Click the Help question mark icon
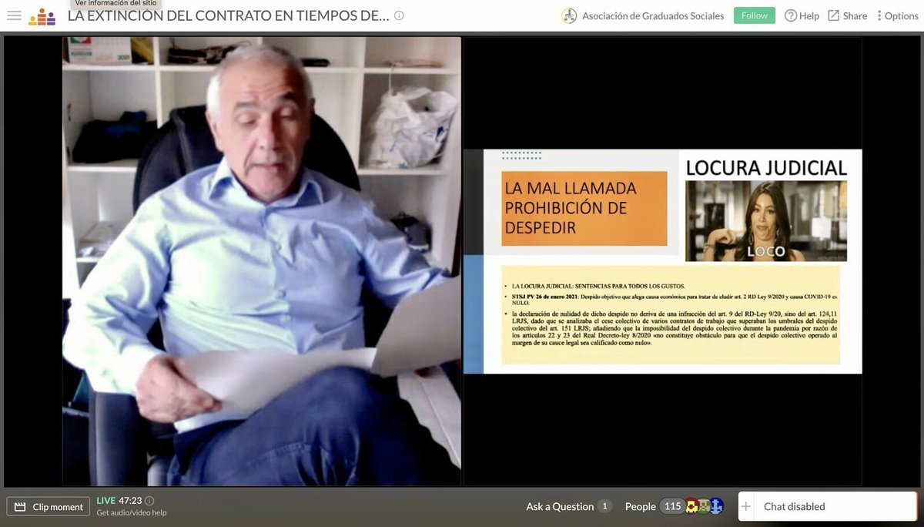Image resolution: width=924 pixels, height=527 pixels. pyautogui.click(x=791, y=15)
